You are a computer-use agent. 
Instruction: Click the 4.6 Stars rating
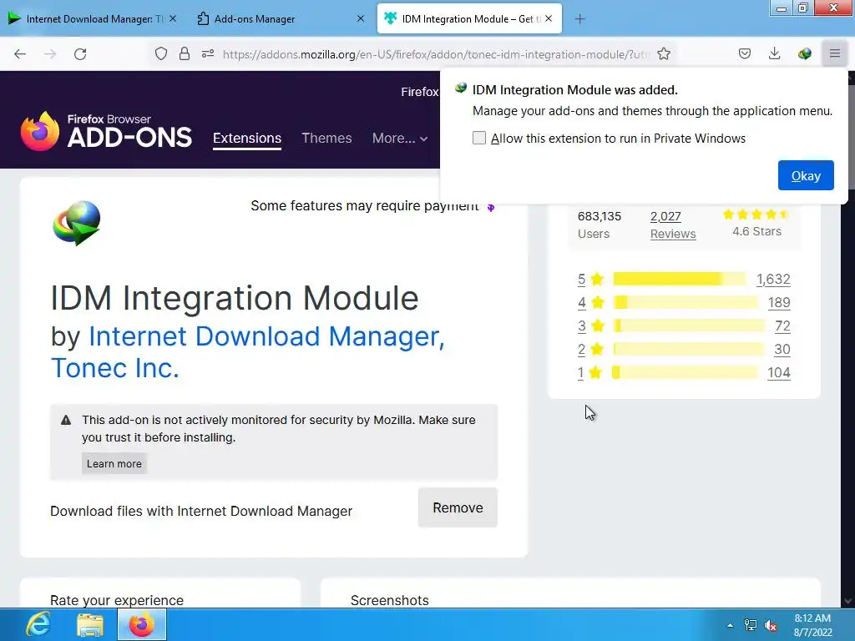click(756, 222)
